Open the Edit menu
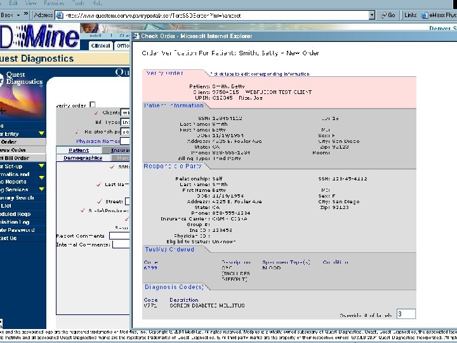The height and width of the screenshot is (343, 457). 13,3
